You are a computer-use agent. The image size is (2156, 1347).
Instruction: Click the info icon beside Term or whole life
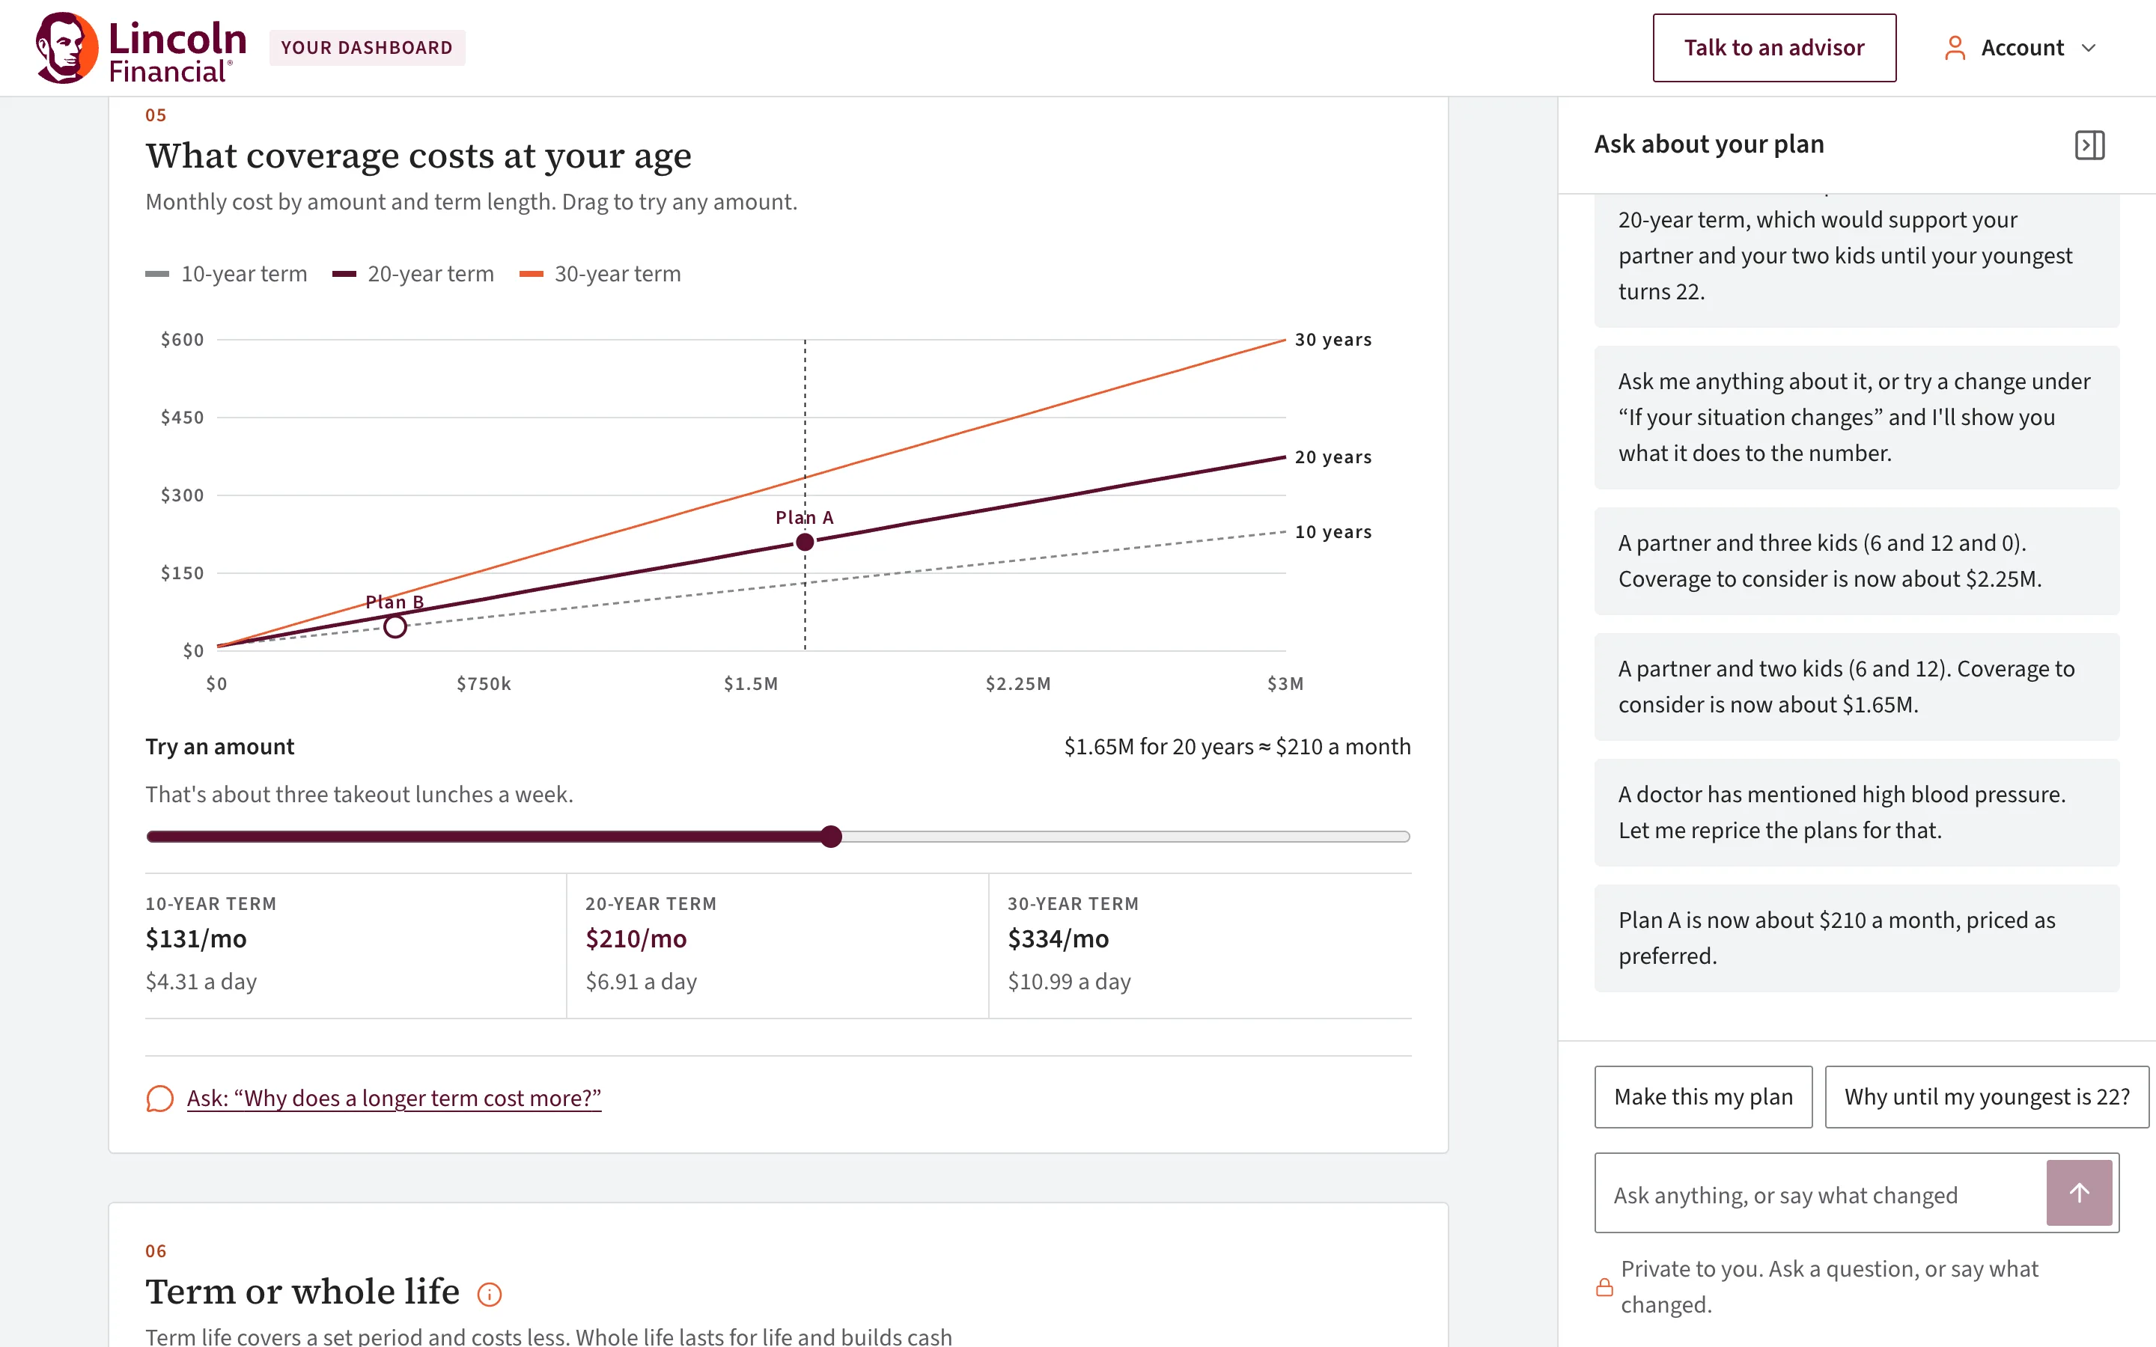coord(489,1294)
